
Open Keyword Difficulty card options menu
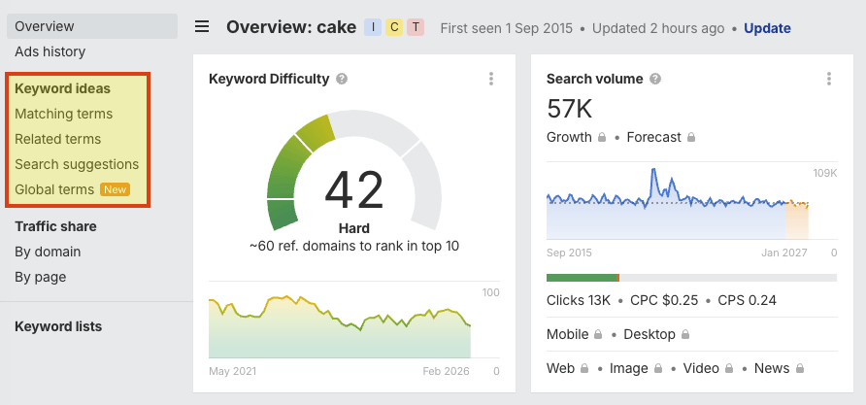(491, 79)
